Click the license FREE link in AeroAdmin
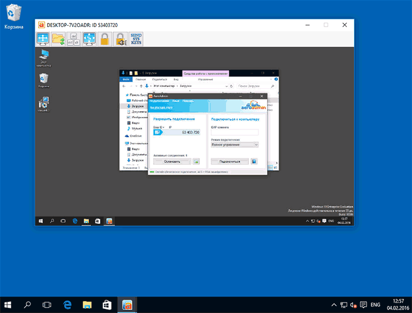This screenshot has width=412, height=313. pyautogui.click(x=161, y=108)
